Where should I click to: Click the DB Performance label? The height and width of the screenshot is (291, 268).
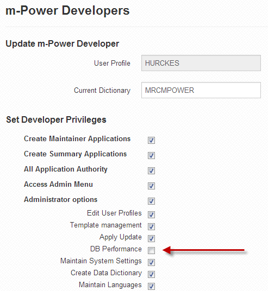(116, 249)
